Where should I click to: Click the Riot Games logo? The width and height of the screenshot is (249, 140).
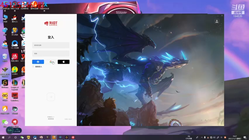pyautogui.click(x=51, y=24)
